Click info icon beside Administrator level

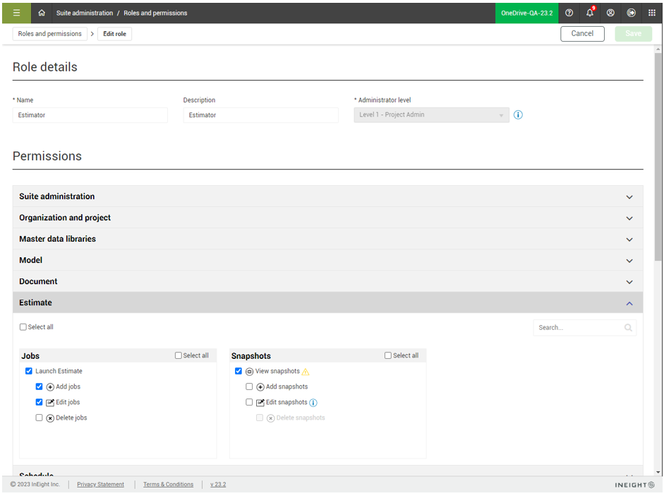click(x=518, y=115)
